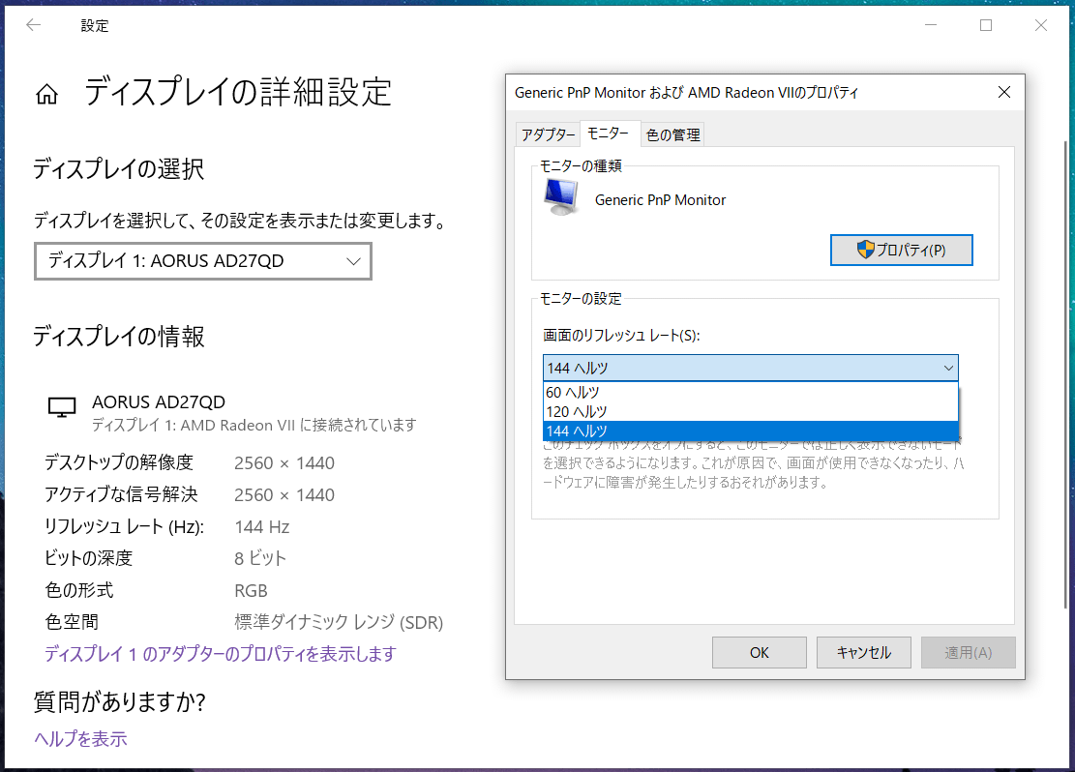Minimize the Settings window
This screenshot has height=772, width=1075.
click(931, 26)
